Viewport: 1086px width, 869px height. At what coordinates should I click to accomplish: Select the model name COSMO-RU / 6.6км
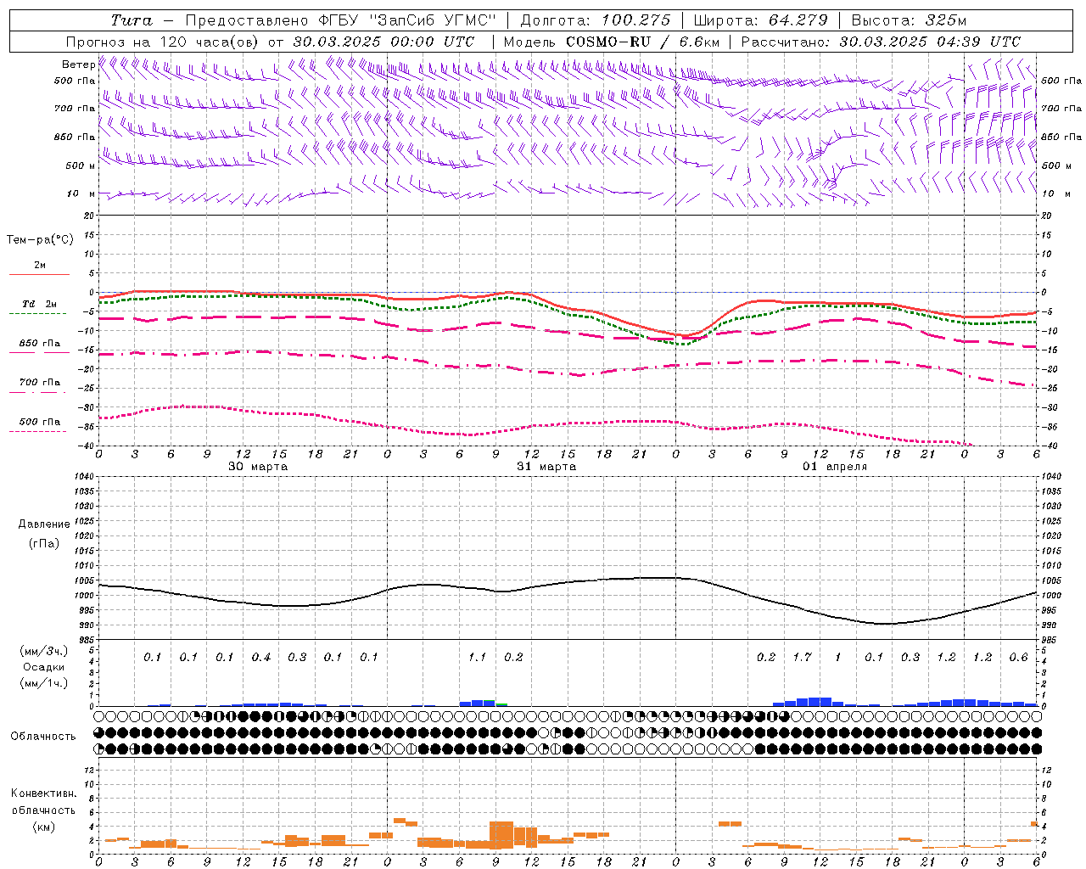pos(642,42)
